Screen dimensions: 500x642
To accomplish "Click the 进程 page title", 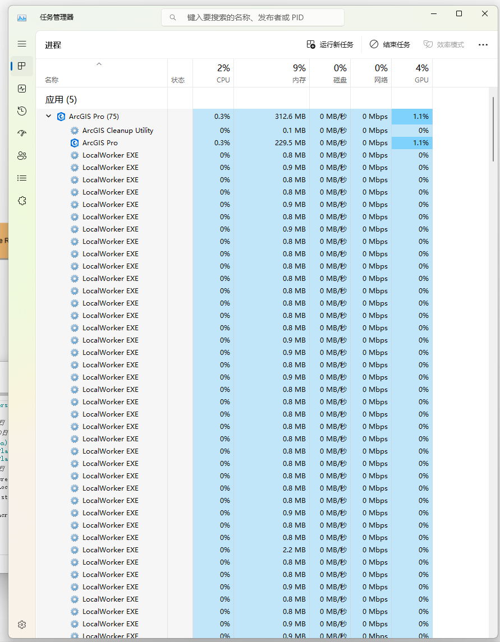I will [53, 45].
